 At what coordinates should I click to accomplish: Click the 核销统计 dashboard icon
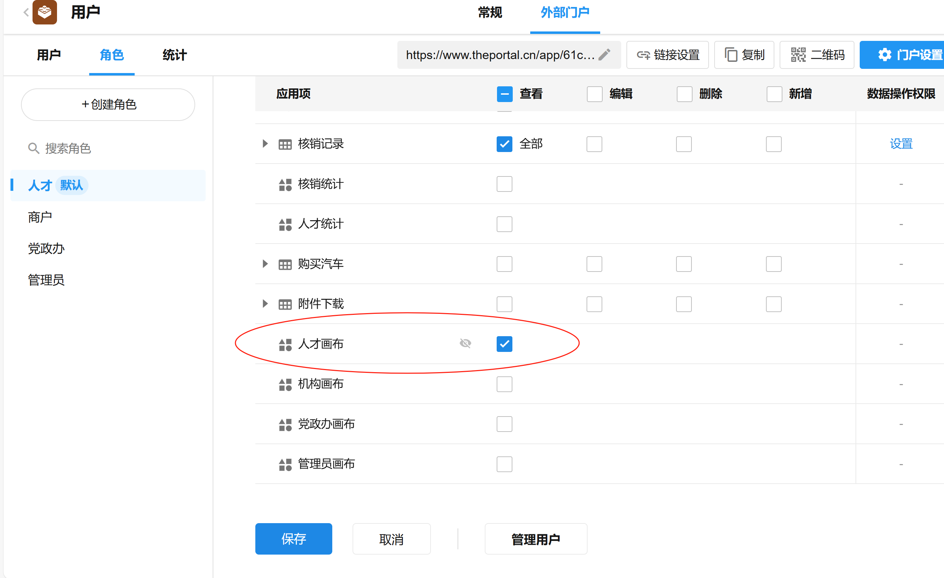point(285,185)
